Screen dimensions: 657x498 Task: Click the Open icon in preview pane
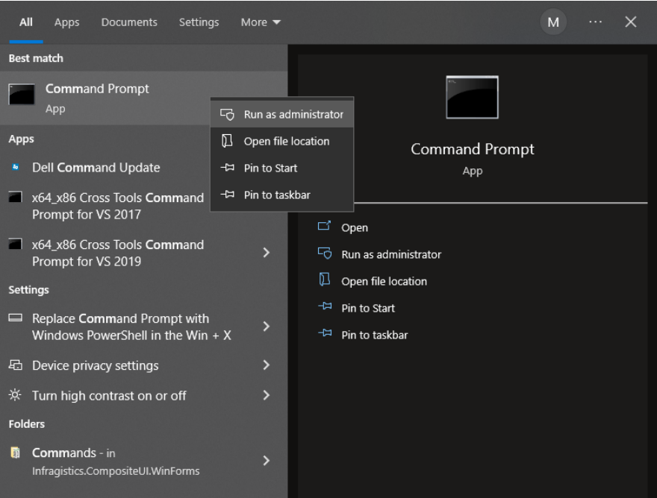pyautogui.click(x=324, y=226)
